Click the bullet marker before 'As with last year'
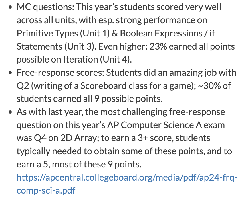Image resolution: width=242 pixels, height=203 pixels. (10, 112)
